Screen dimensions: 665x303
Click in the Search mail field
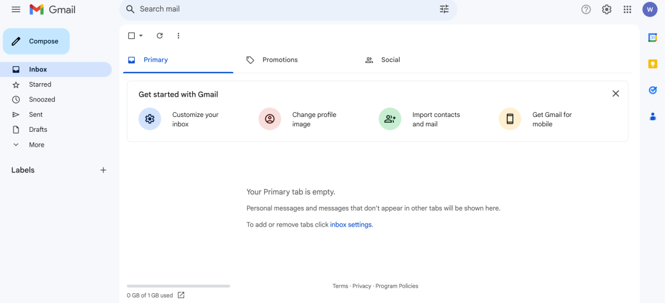click(283, 9)
